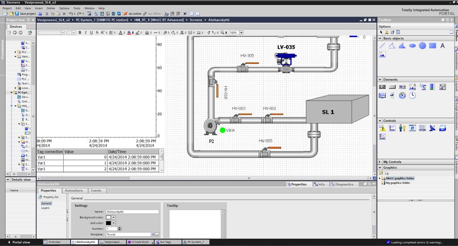Select the Rectangle basic object
Viewport: 458px width, 246px height.
432,46
